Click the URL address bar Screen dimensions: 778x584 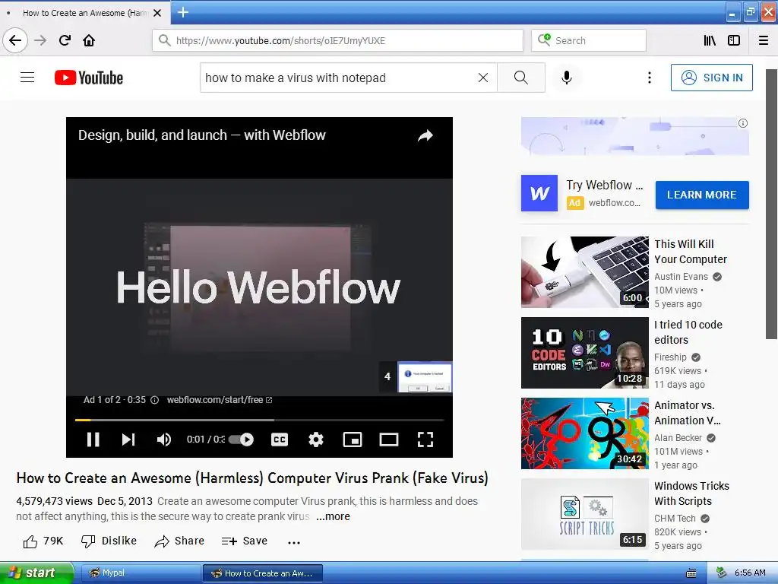(x=337, y=40)
